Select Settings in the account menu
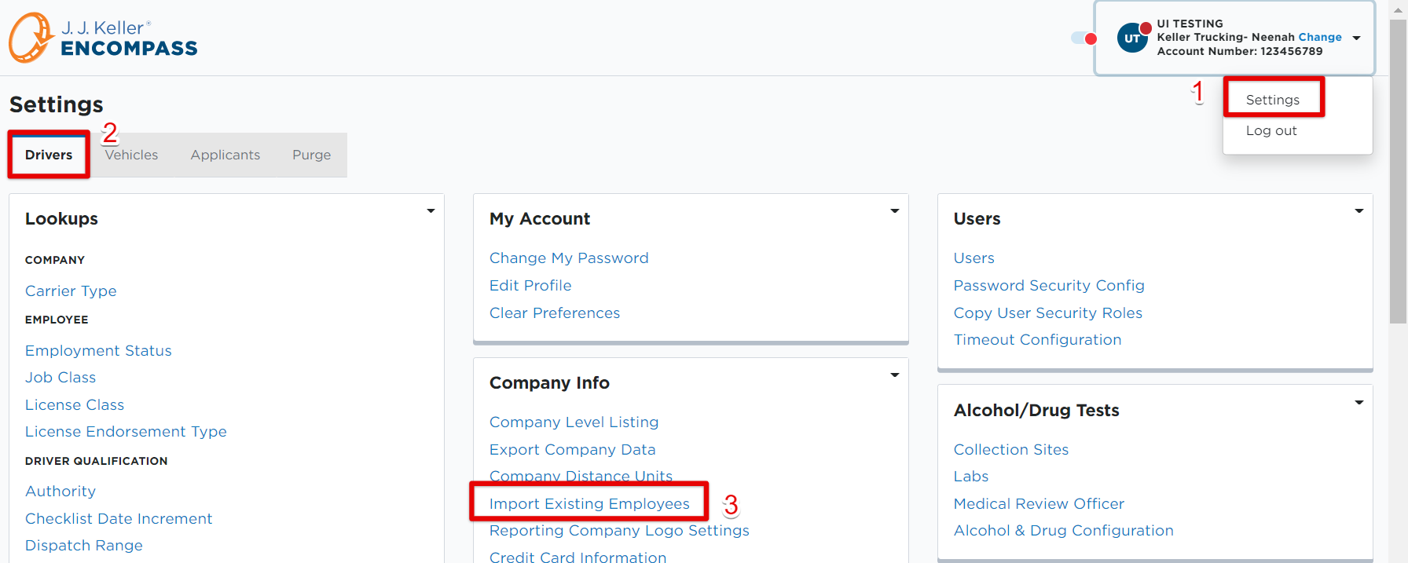The width and height of the screenshot is (1408, 563). 1273,100
